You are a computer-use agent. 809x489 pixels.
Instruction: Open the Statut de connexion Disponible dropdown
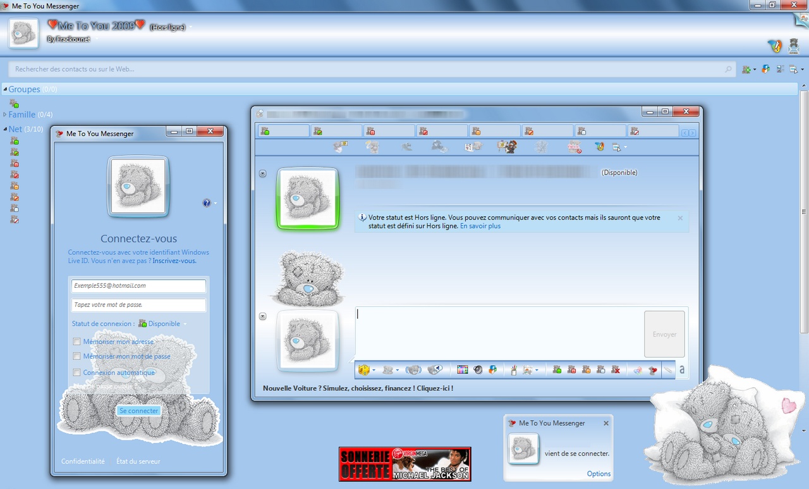click(x=162, y=323)
